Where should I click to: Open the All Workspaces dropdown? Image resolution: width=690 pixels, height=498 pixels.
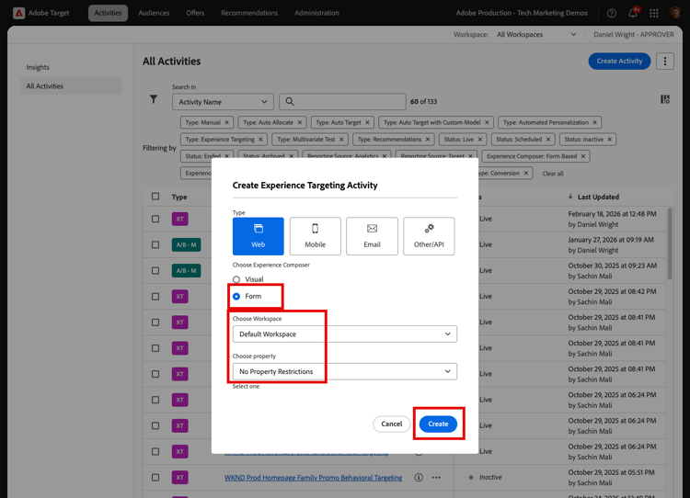click(x=536, y=34)
